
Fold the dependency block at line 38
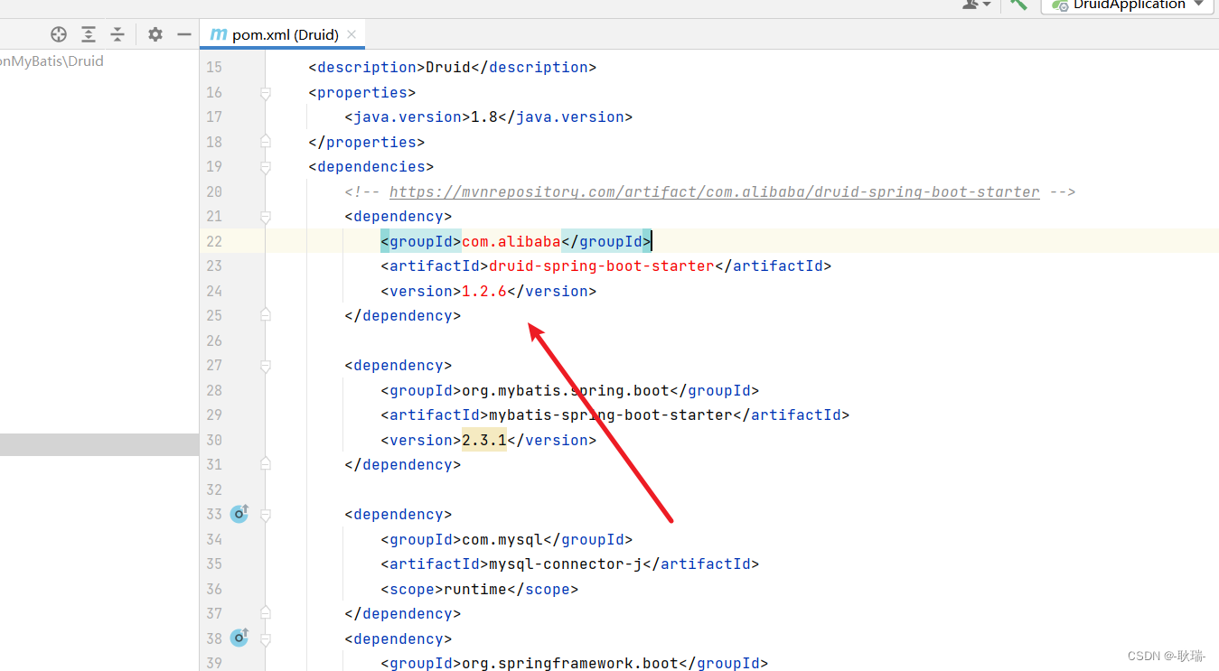coord(266,638)
